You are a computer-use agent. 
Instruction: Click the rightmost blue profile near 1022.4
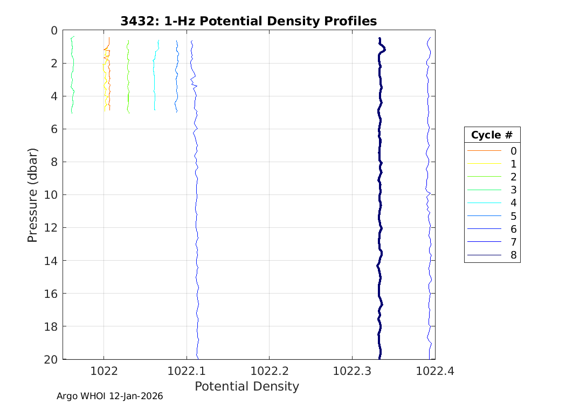pyautogui.click(x=429, y=215)
